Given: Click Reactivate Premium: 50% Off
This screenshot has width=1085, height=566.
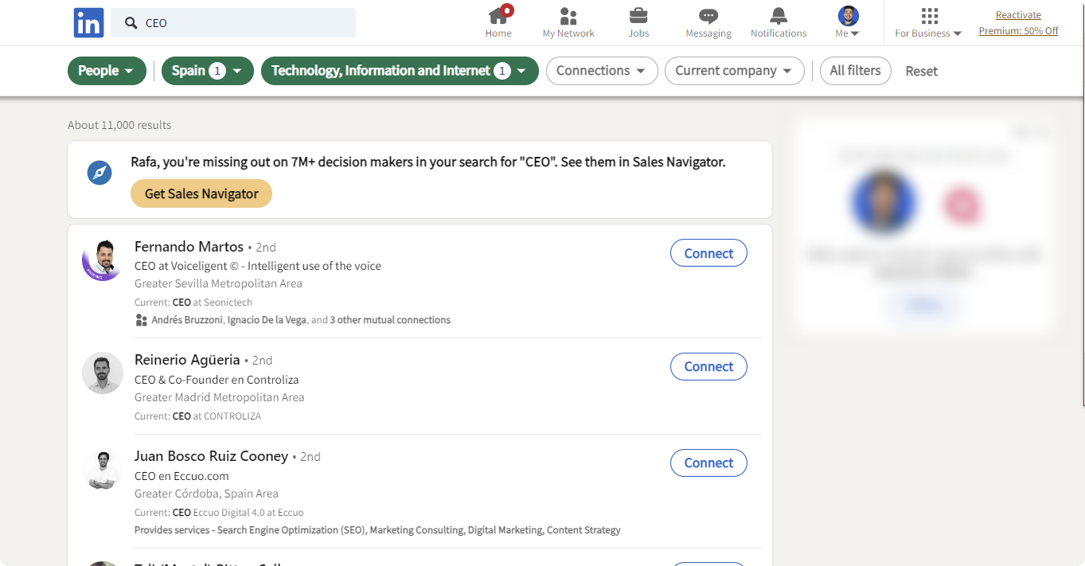Looking at the screenshot, I should (1018, 22).
